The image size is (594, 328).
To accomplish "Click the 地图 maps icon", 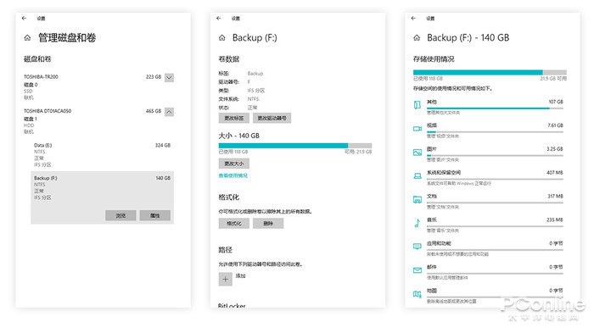I will 417,294.
